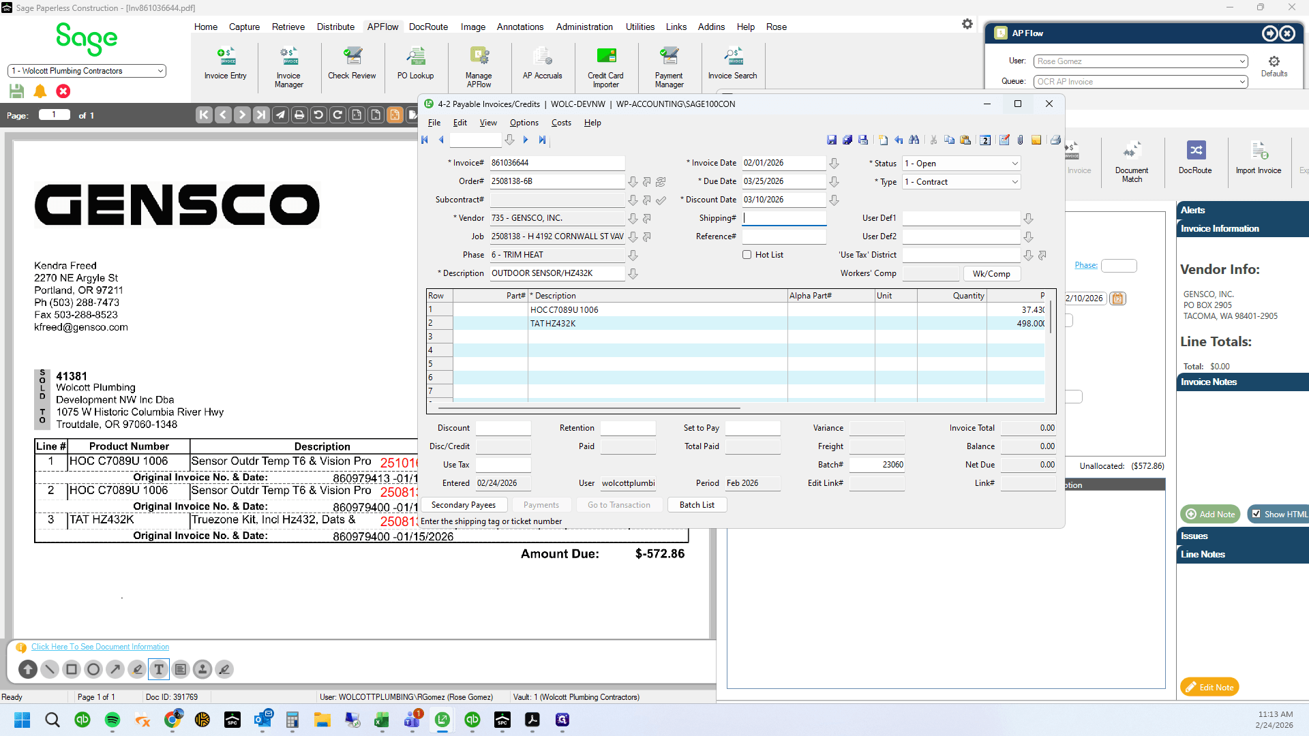
Task: Open Due Date lookup arrow
Action: click(834, 182)
